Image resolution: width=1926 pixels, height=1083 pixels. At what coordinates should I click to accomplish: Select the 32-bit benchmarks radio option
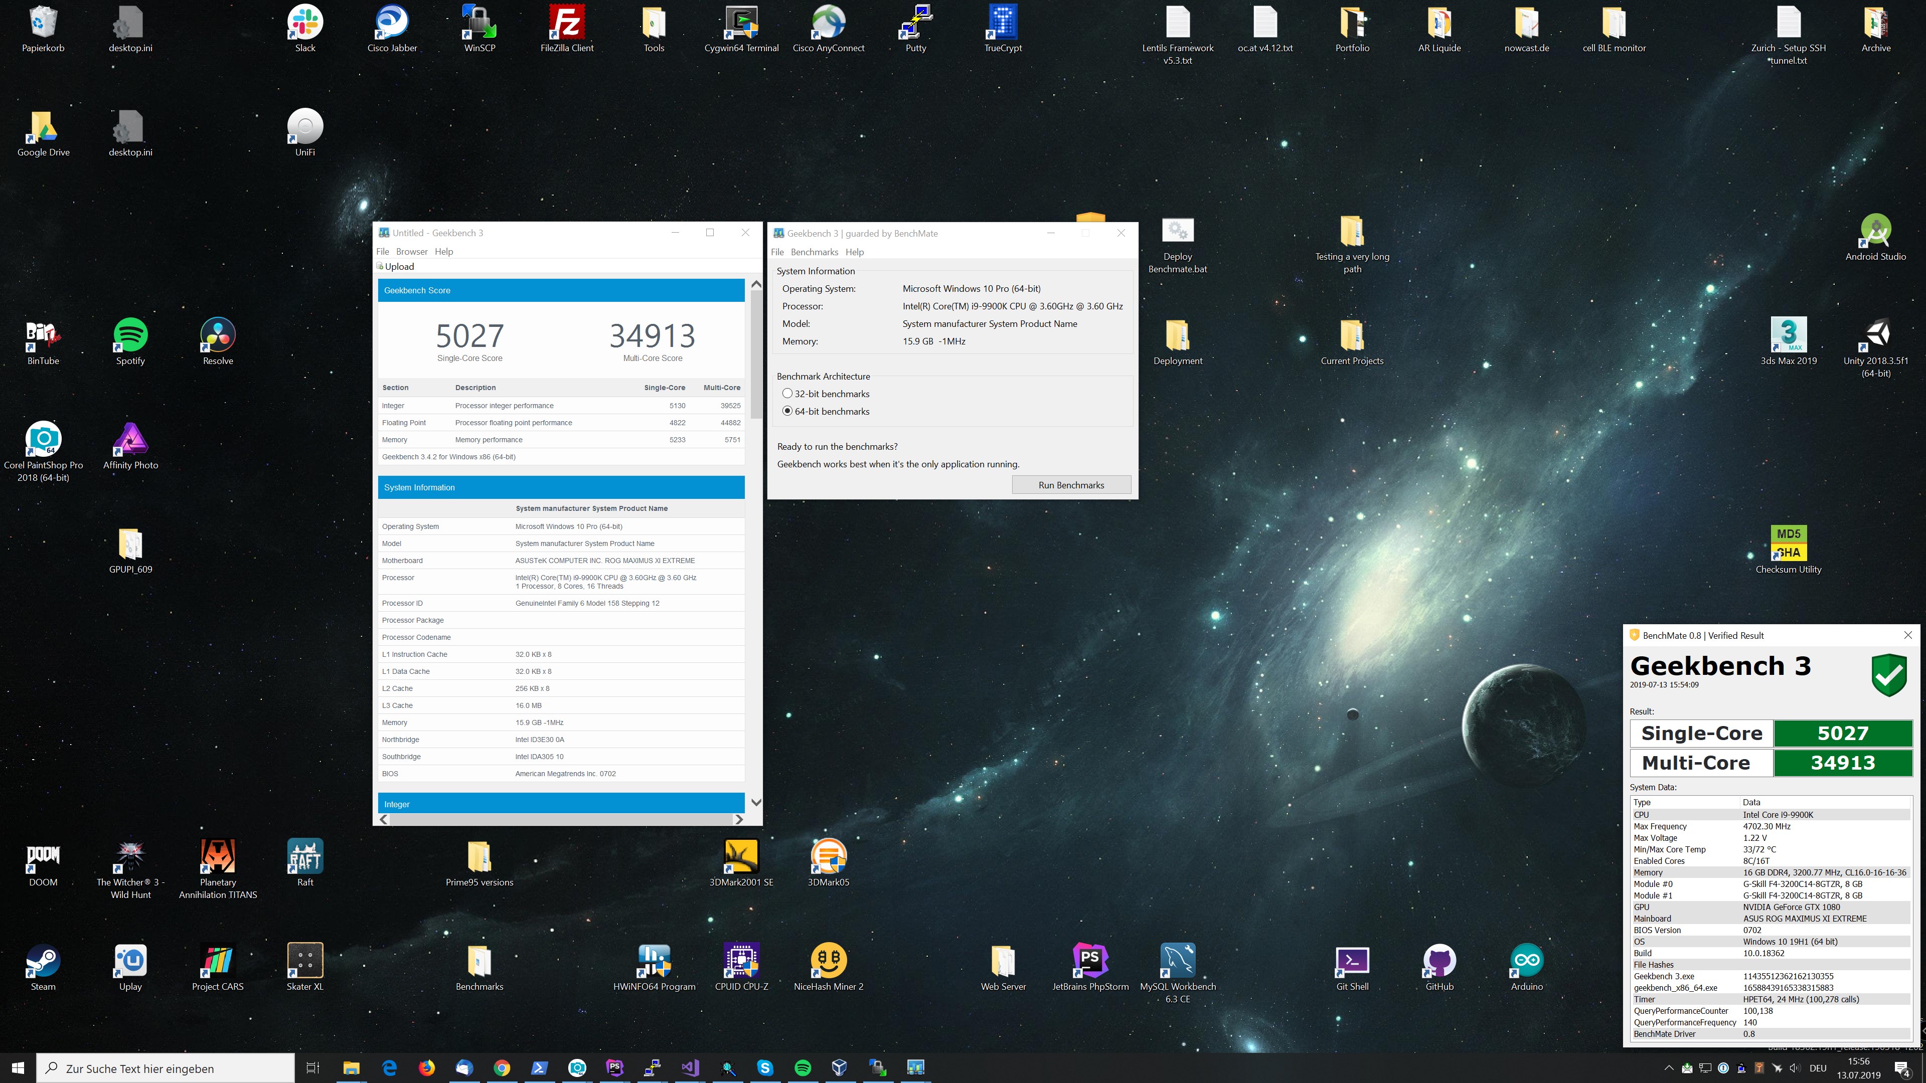(826, 394)
